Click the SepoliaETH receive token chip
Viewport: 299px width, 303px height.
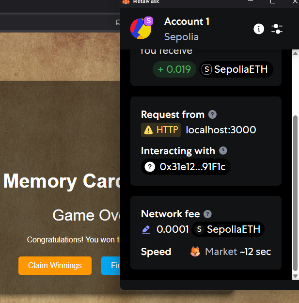[236, 69]
